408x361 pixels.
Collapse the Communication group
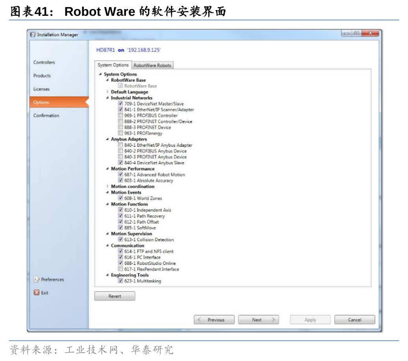click(107, 246)
